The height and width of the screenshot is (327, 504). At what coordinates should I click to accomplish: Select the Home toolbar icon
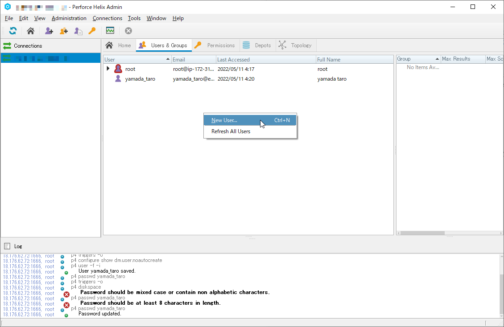(x=30, y=31)
